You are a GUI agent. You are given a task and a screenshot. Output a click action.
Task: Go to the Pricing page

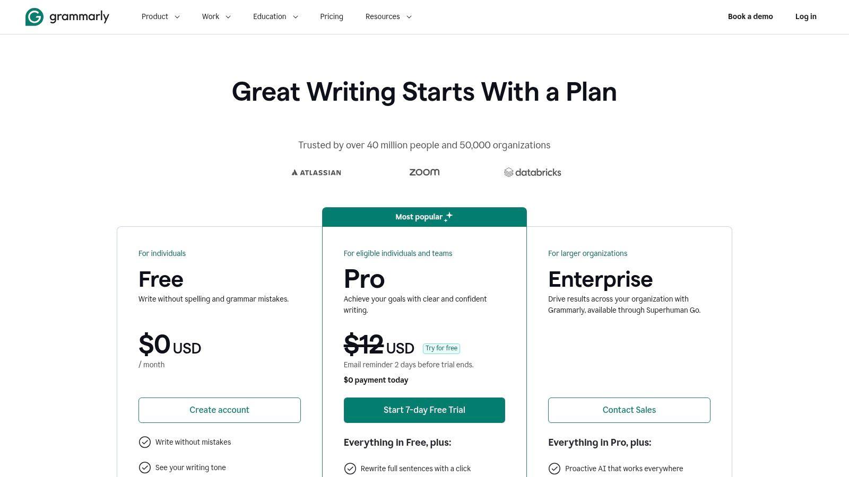pyautogui.click(x=332, y=16)
